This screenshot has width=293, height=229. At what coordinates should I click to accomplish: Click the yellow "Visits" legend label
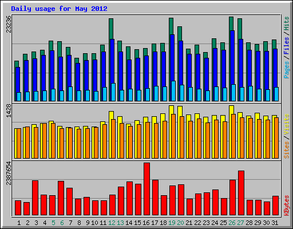287,124
